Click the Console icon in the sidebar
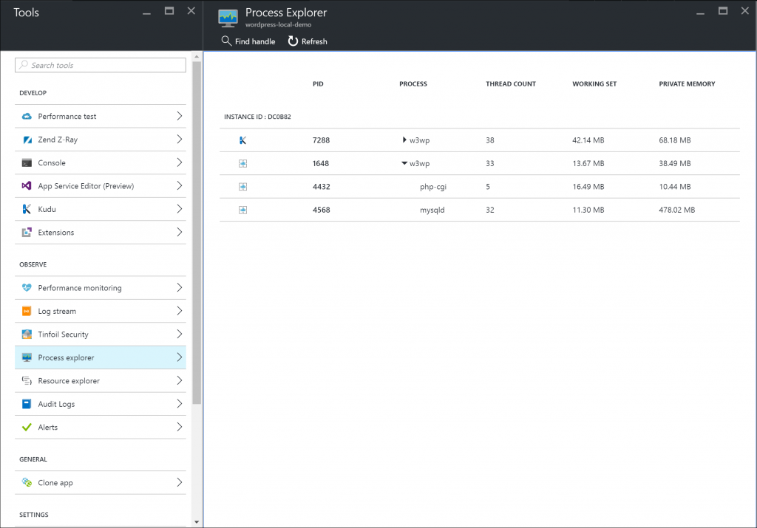Screen dimensions: 757x528 tap(25, 162)
